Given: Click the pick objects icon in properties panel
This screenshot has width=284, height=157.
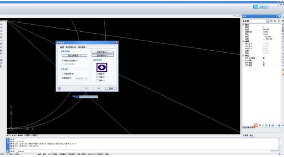Looking at the screenshot, I should click(275, 21).
